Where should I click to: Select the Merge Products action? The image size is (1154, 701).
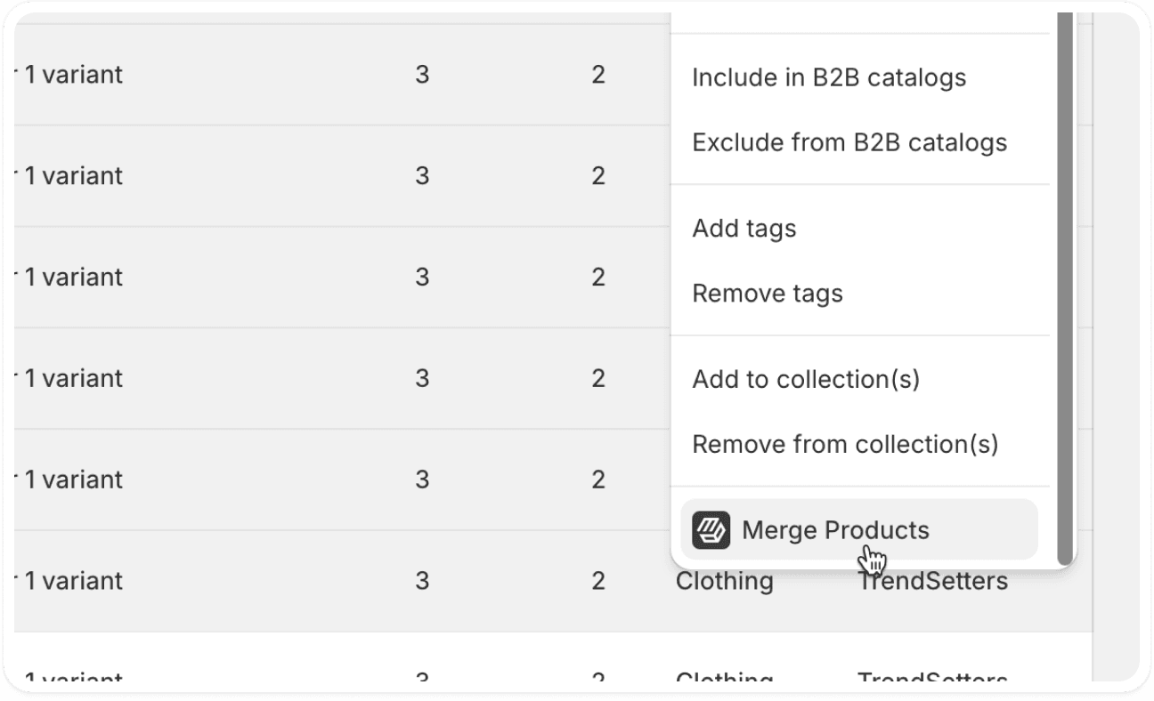click(835, 529)
